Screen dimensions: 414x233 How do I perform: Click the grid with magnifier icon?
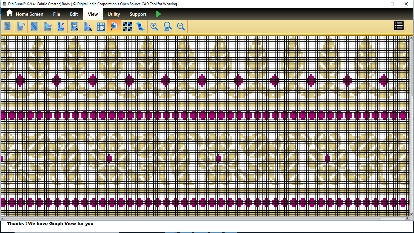coord(101,27)
